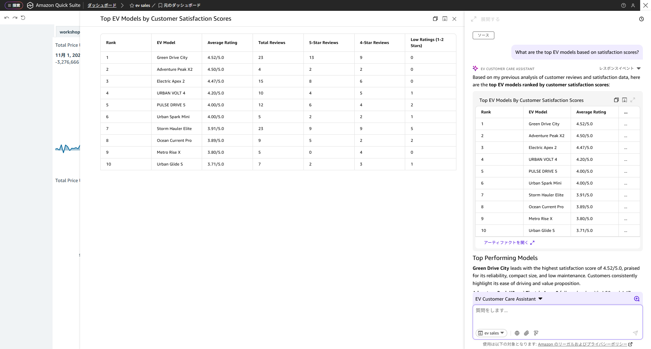This screenshot has height=349, width=651.
Task: Open the EV Customer Care Assistant selector
Action: pos(509,299)
